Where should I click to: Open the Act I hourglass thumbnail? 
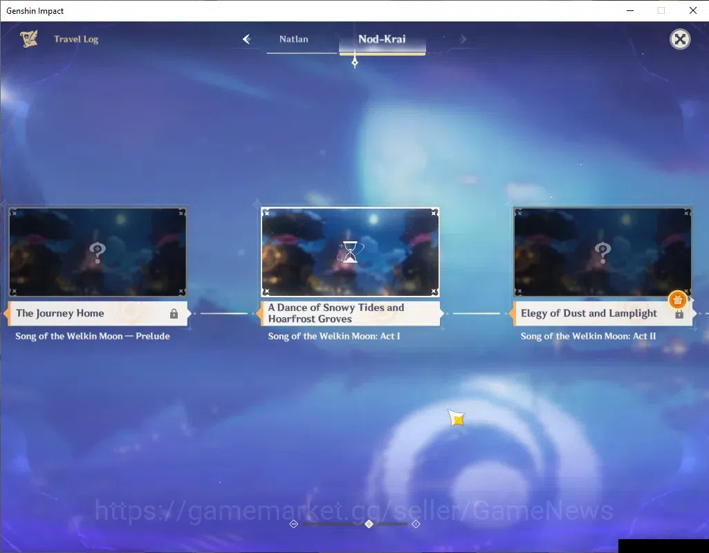click(x=350, y=252)
